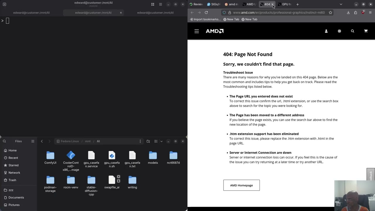Image resolution: width=375 pixels, height=211 pixels.
Task: Switch to the third terminal tab
Action: pos(155,13)
